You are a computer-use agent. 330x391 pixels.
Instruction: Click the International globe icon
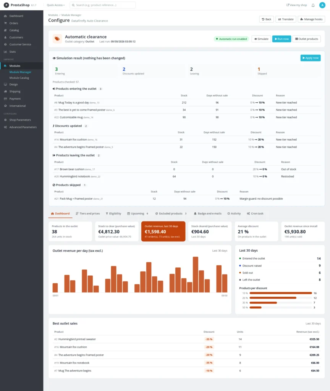5,106
